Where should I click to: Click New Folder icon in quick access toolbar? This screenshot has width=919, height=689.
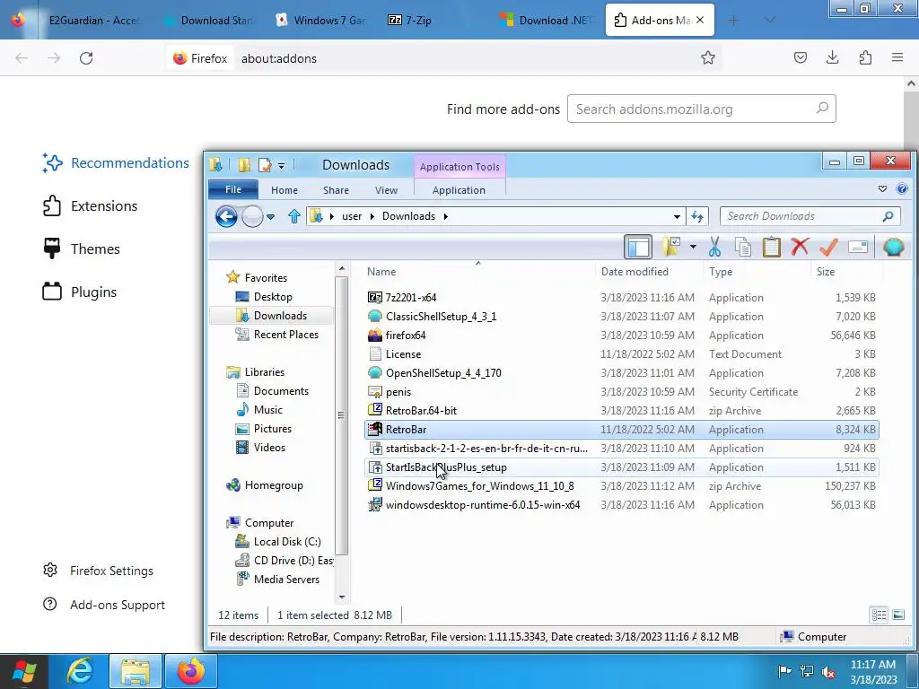pos(244,165)
